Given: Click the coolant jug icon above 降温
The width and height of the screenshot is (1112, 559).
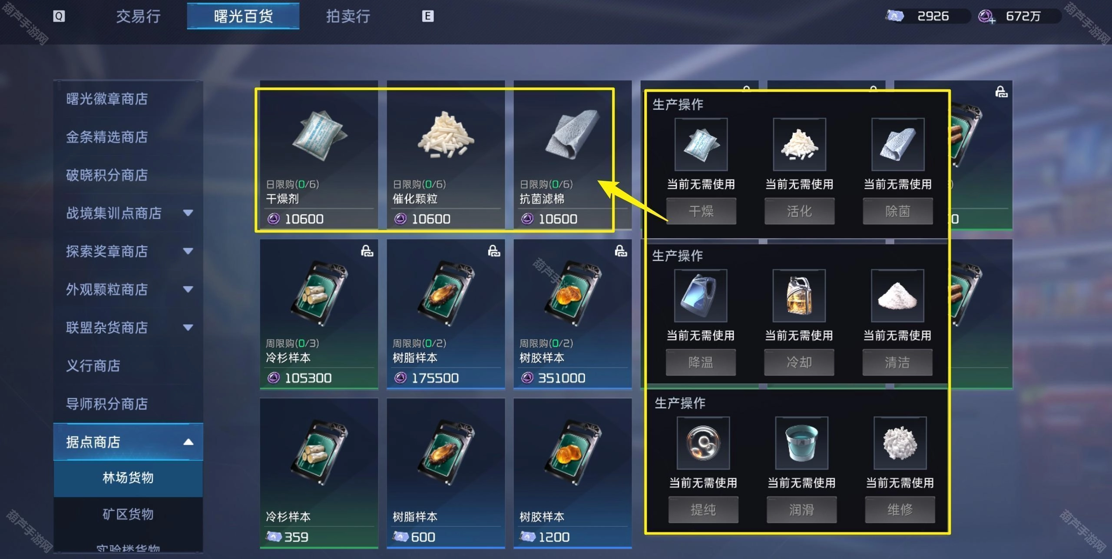Looking at the screenshot, I should coord(701,296).
